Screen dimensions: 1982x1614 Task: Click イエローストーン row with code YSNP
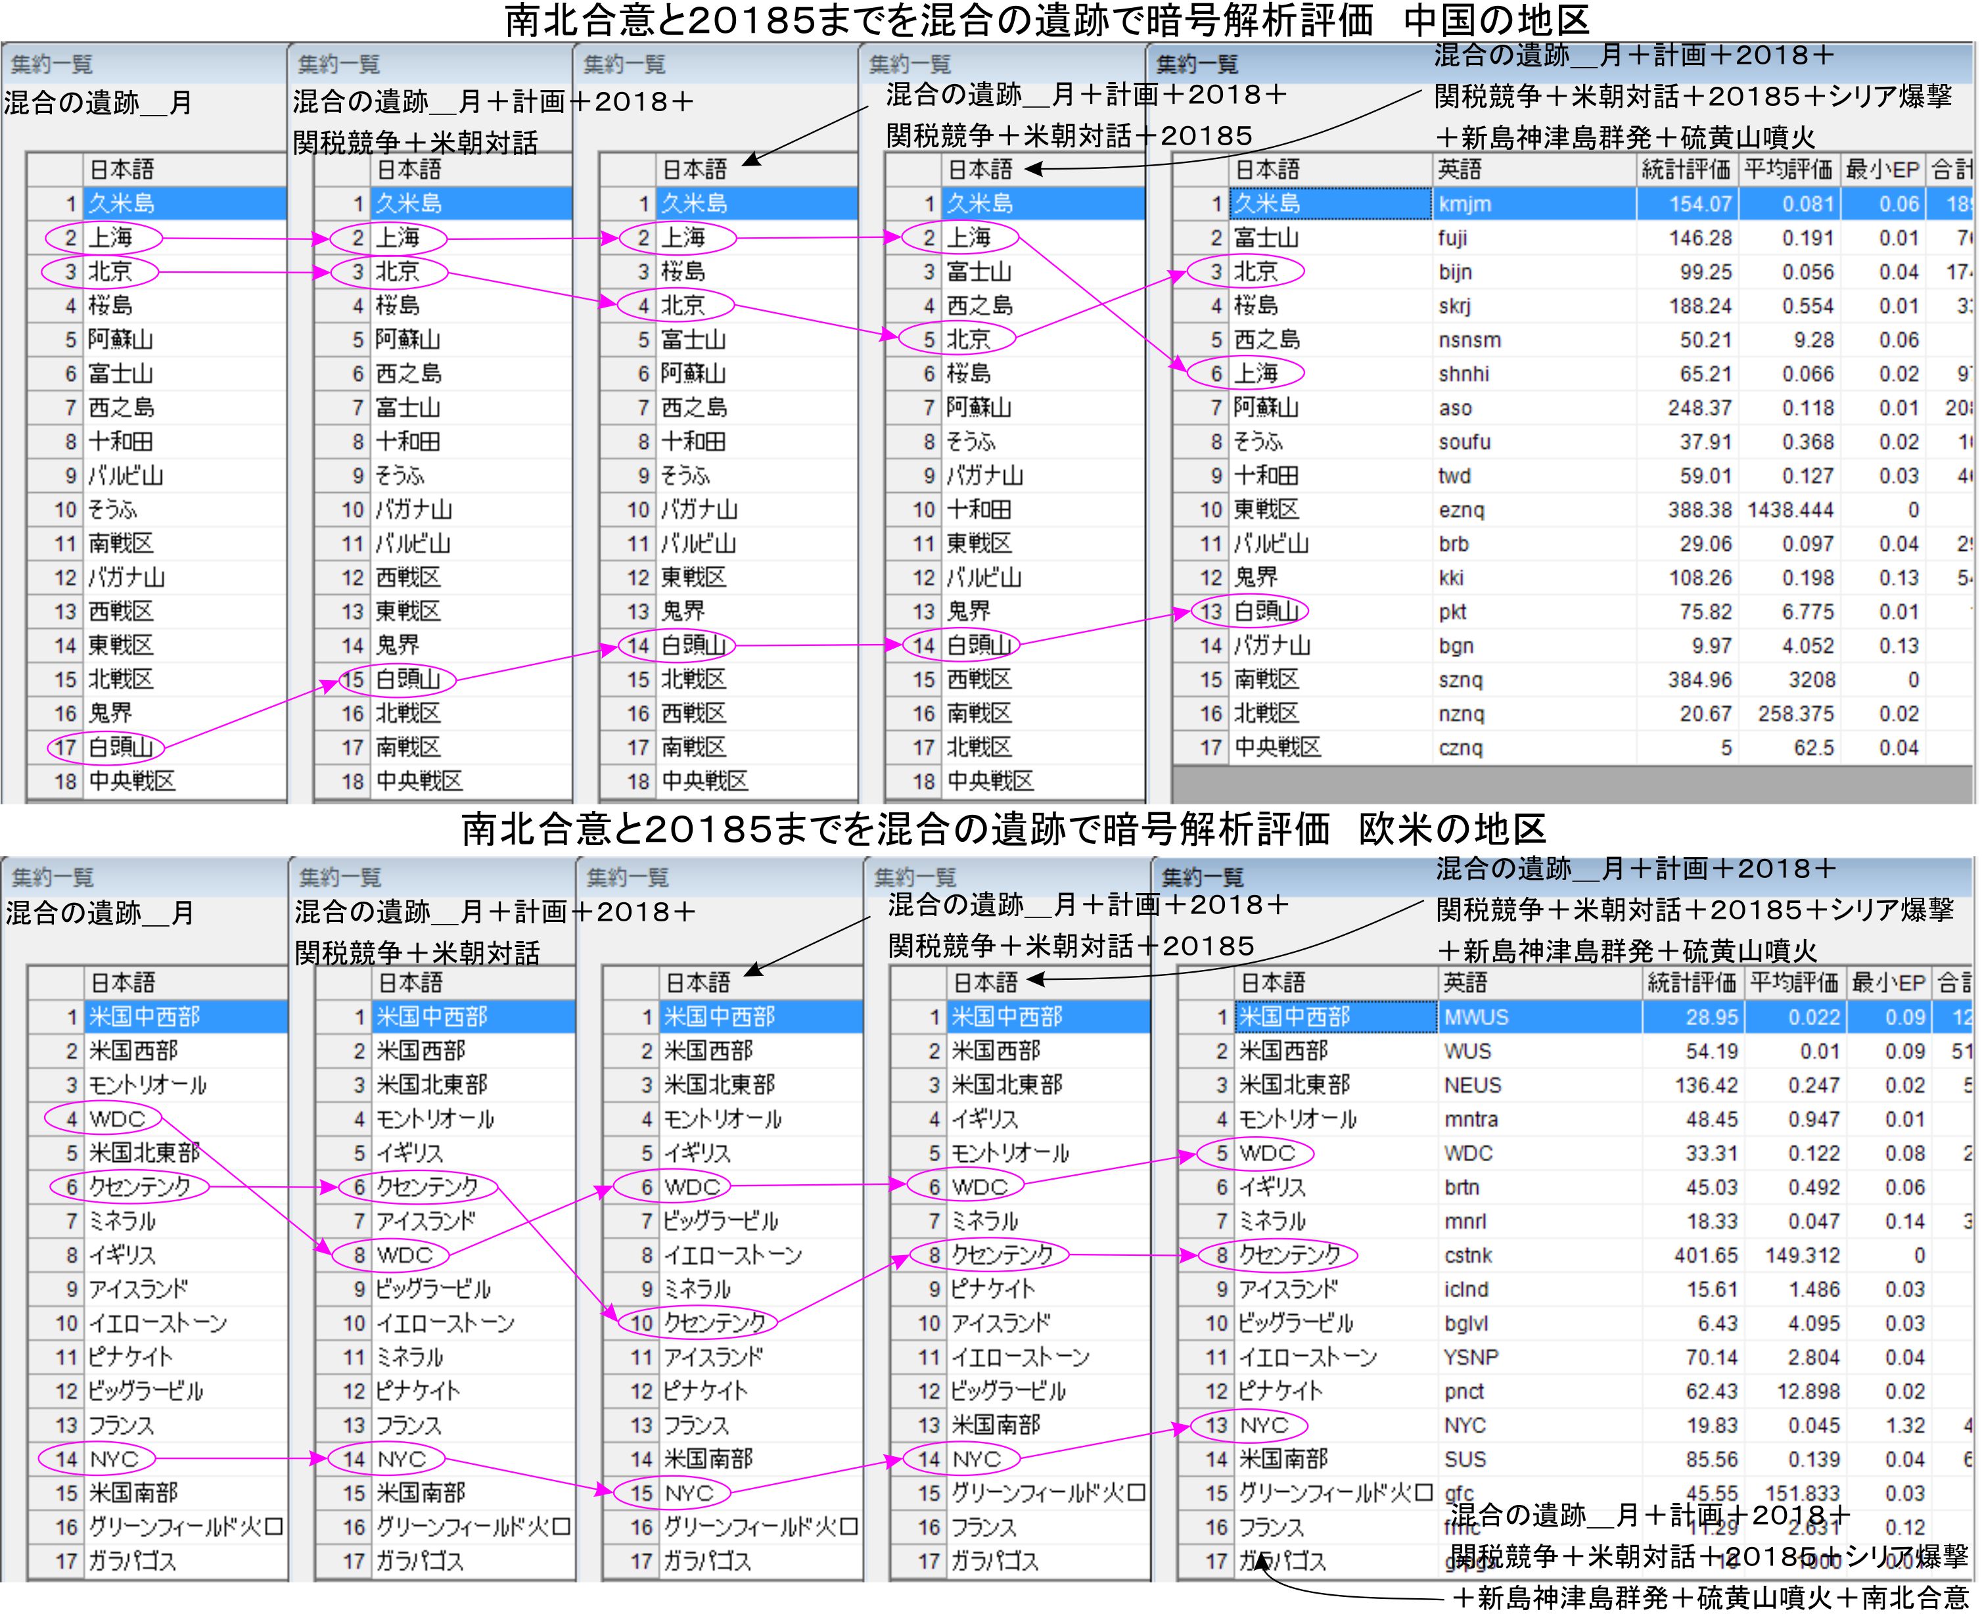pos(1307,1358)
